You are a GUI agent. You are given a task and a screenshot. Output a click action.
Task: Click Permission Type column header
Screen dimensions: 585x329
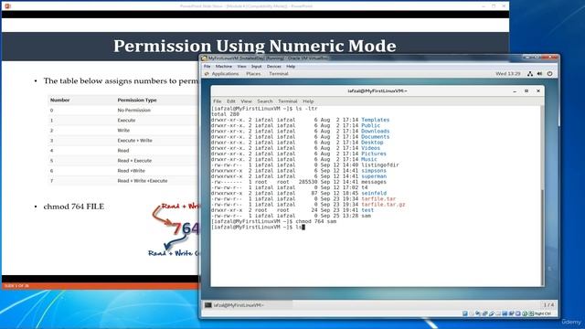(137, 100)
